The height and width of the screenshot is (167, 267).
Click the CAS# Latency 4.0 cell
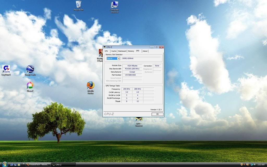[x=138, y=92]
